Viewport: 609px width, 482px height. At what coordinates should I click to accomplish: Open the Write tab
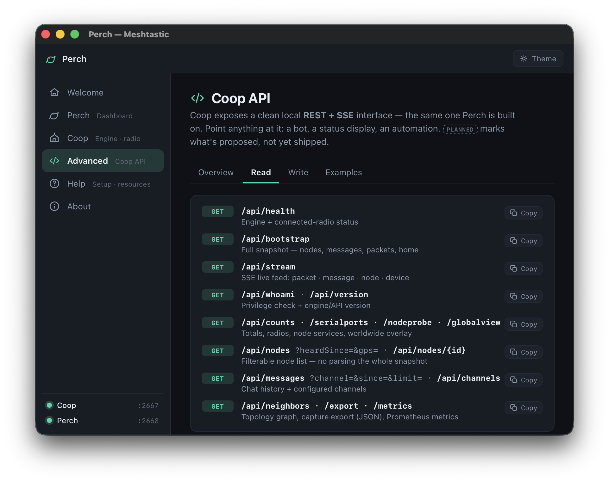point(298,172)
